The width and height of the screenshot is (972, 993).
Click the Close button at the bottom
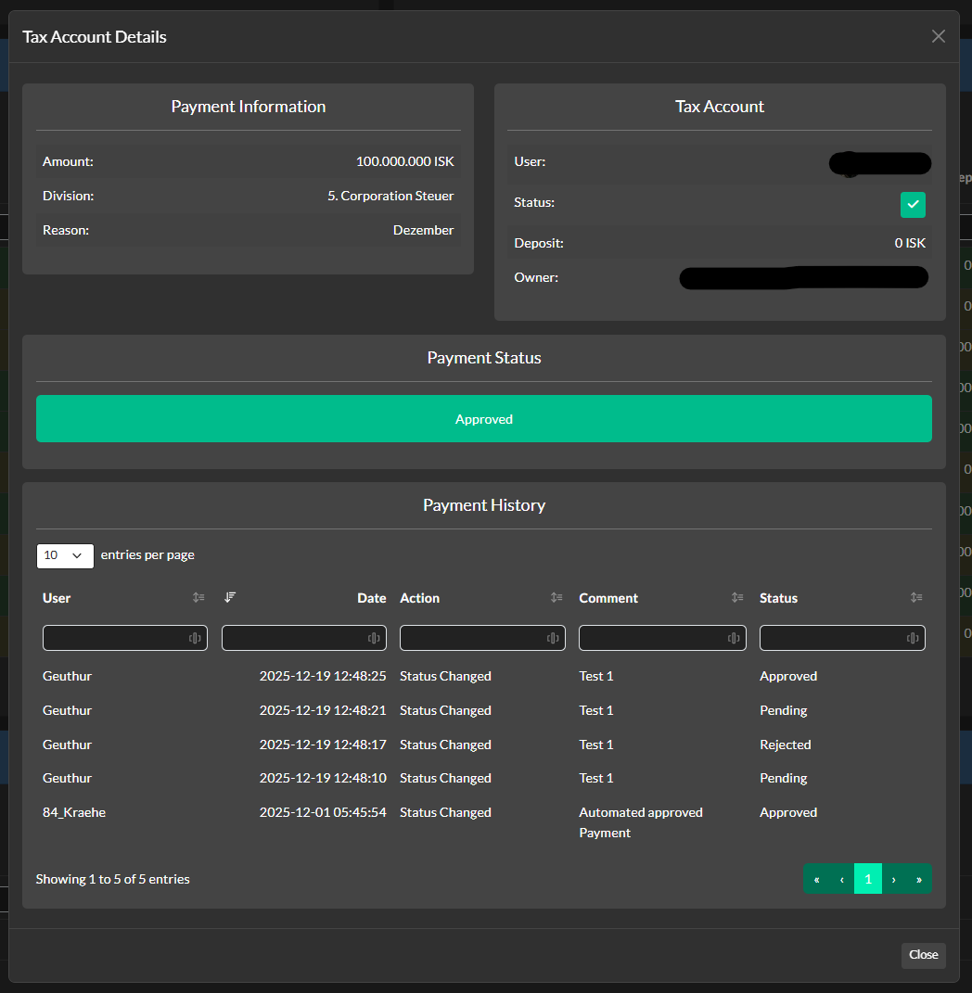pyautogui.click(x=923, y=955)
